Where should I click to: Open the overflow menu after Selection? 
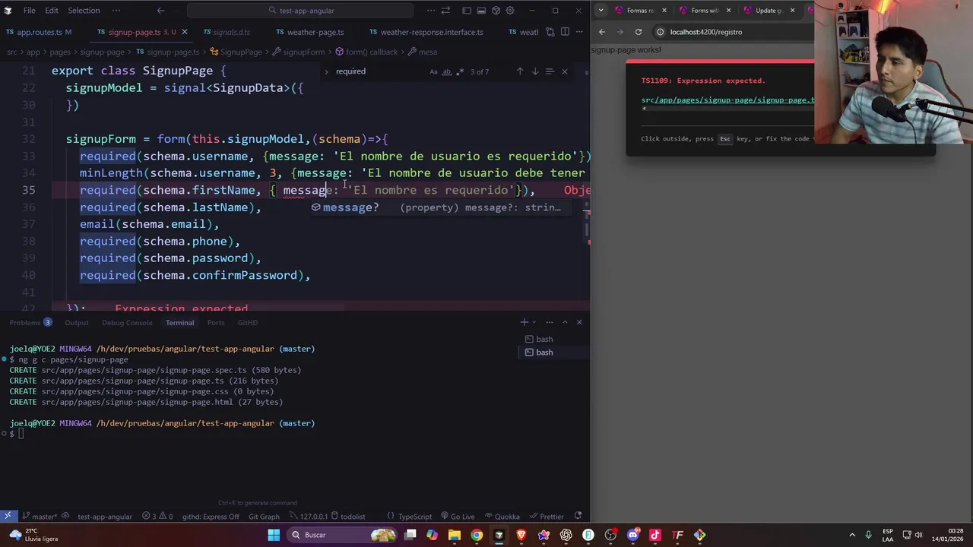pos(116,11)
